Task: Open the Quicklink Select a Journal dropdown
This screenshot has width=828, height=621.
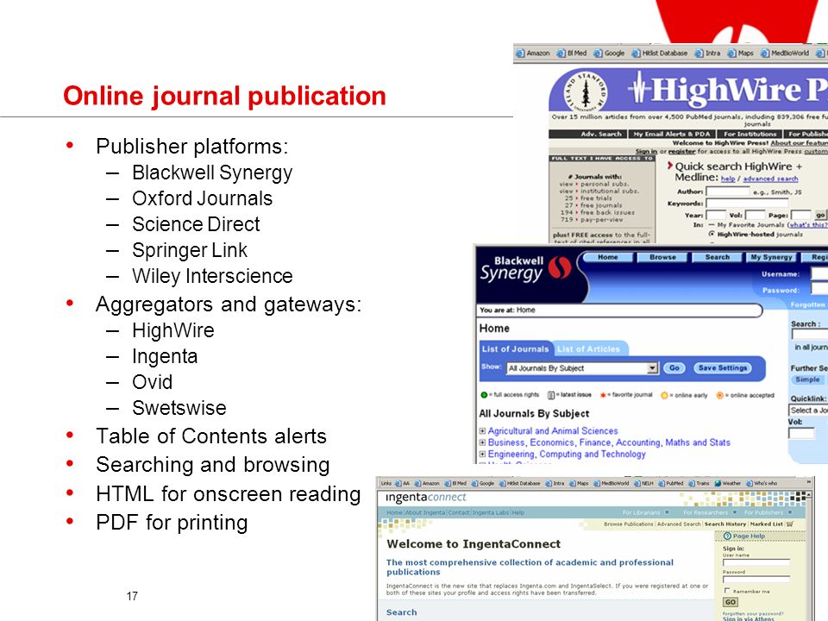Action: tap(808, 411)
